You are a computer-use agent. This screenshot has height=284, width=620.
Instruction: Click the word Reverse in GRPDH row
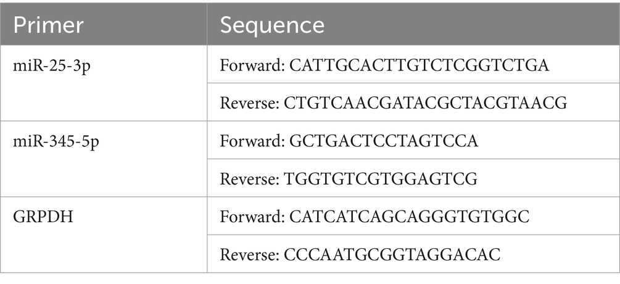[249, 254]
